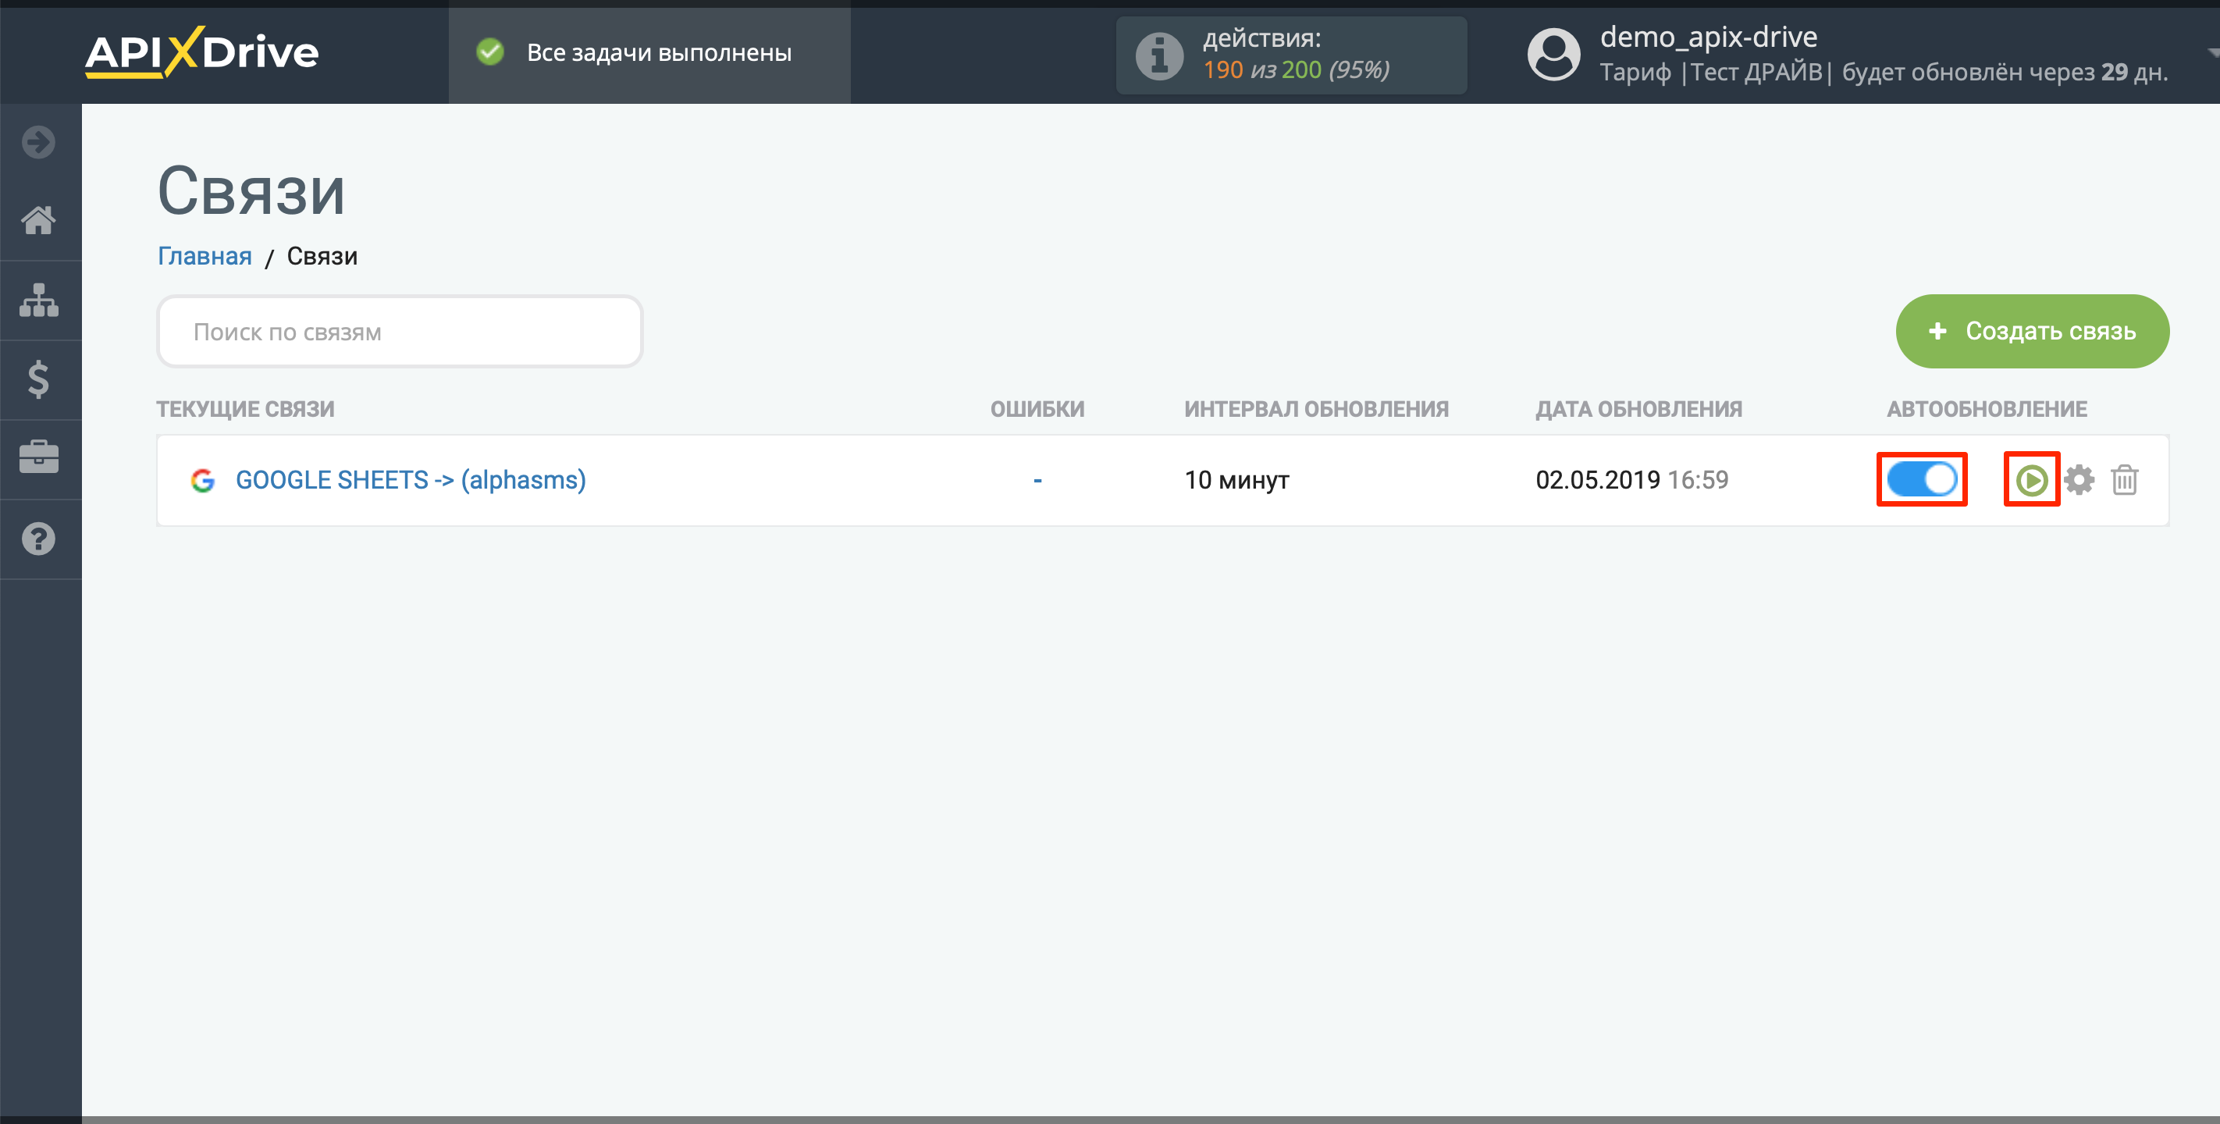Click the ОШИБКИ column header
The image size is (2220, 1124).
(1037, 410)
